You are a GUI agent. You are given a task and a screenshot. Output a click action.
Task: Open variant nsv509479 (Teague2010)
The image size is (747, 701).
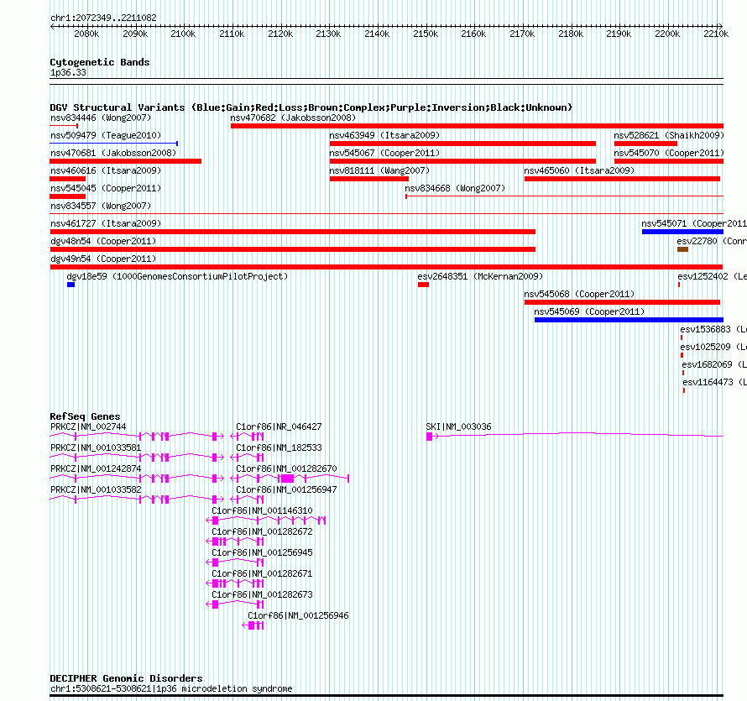point(106,135)
